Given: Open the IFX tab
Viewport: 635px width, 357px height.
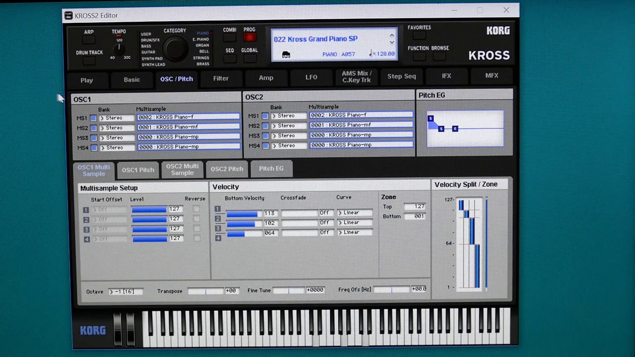Looking at the screenshot, I should point(446,76).
